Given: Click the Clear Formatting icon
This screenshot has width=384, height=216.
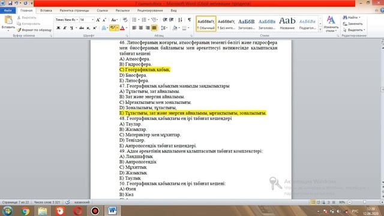Looking at the screenshot, I should [x=125, y=20].
